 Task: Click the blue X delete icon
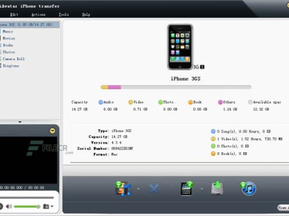(x=154, y=189)
